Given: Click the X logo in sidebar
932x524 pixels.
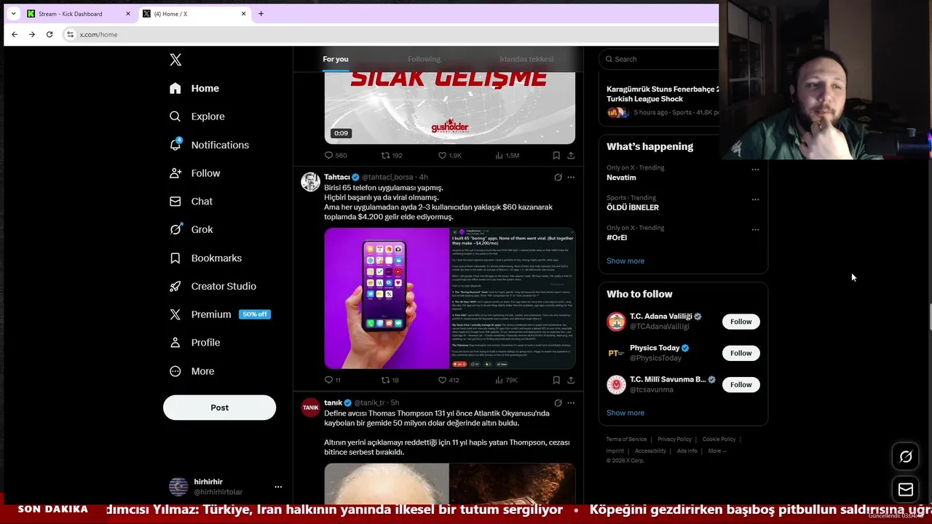Looking at the screenshot, I should pos(175,60).
